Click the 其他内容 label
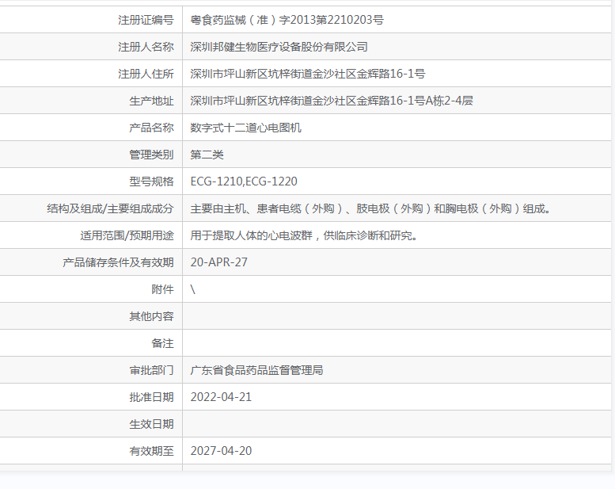This screenshot has height=489, width=615. click(151, 316)
